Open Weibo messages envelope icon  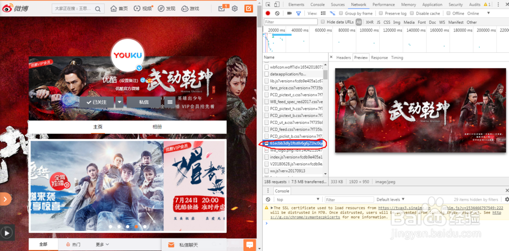tap(222, 9)
